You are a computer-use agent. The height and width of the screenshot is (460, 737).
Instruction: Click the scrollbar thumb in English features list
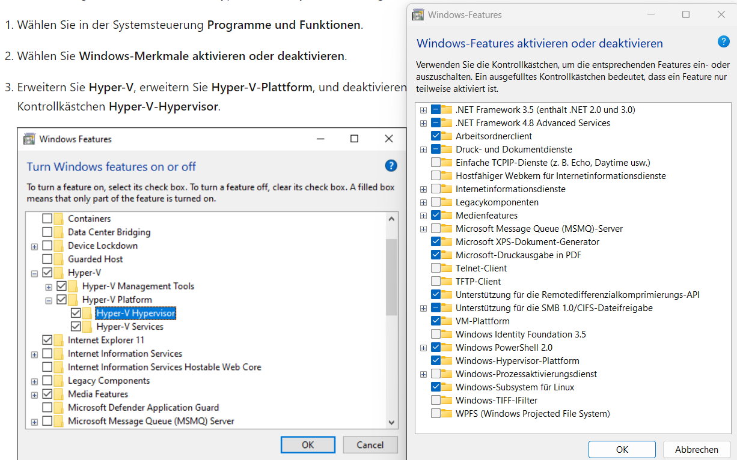coord(391,277)
